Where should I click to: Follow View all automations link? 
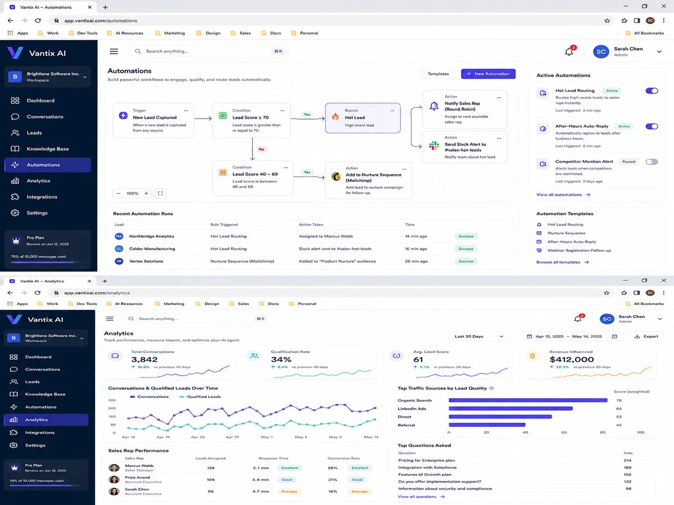click(563, 195)
